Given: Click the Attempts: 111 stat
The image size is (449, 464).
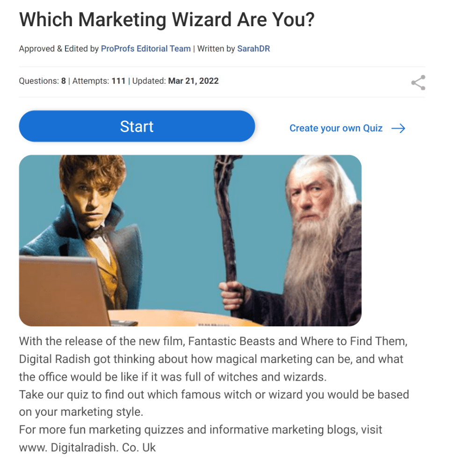Looking at the screenshot, I should [x=99, y=81].
